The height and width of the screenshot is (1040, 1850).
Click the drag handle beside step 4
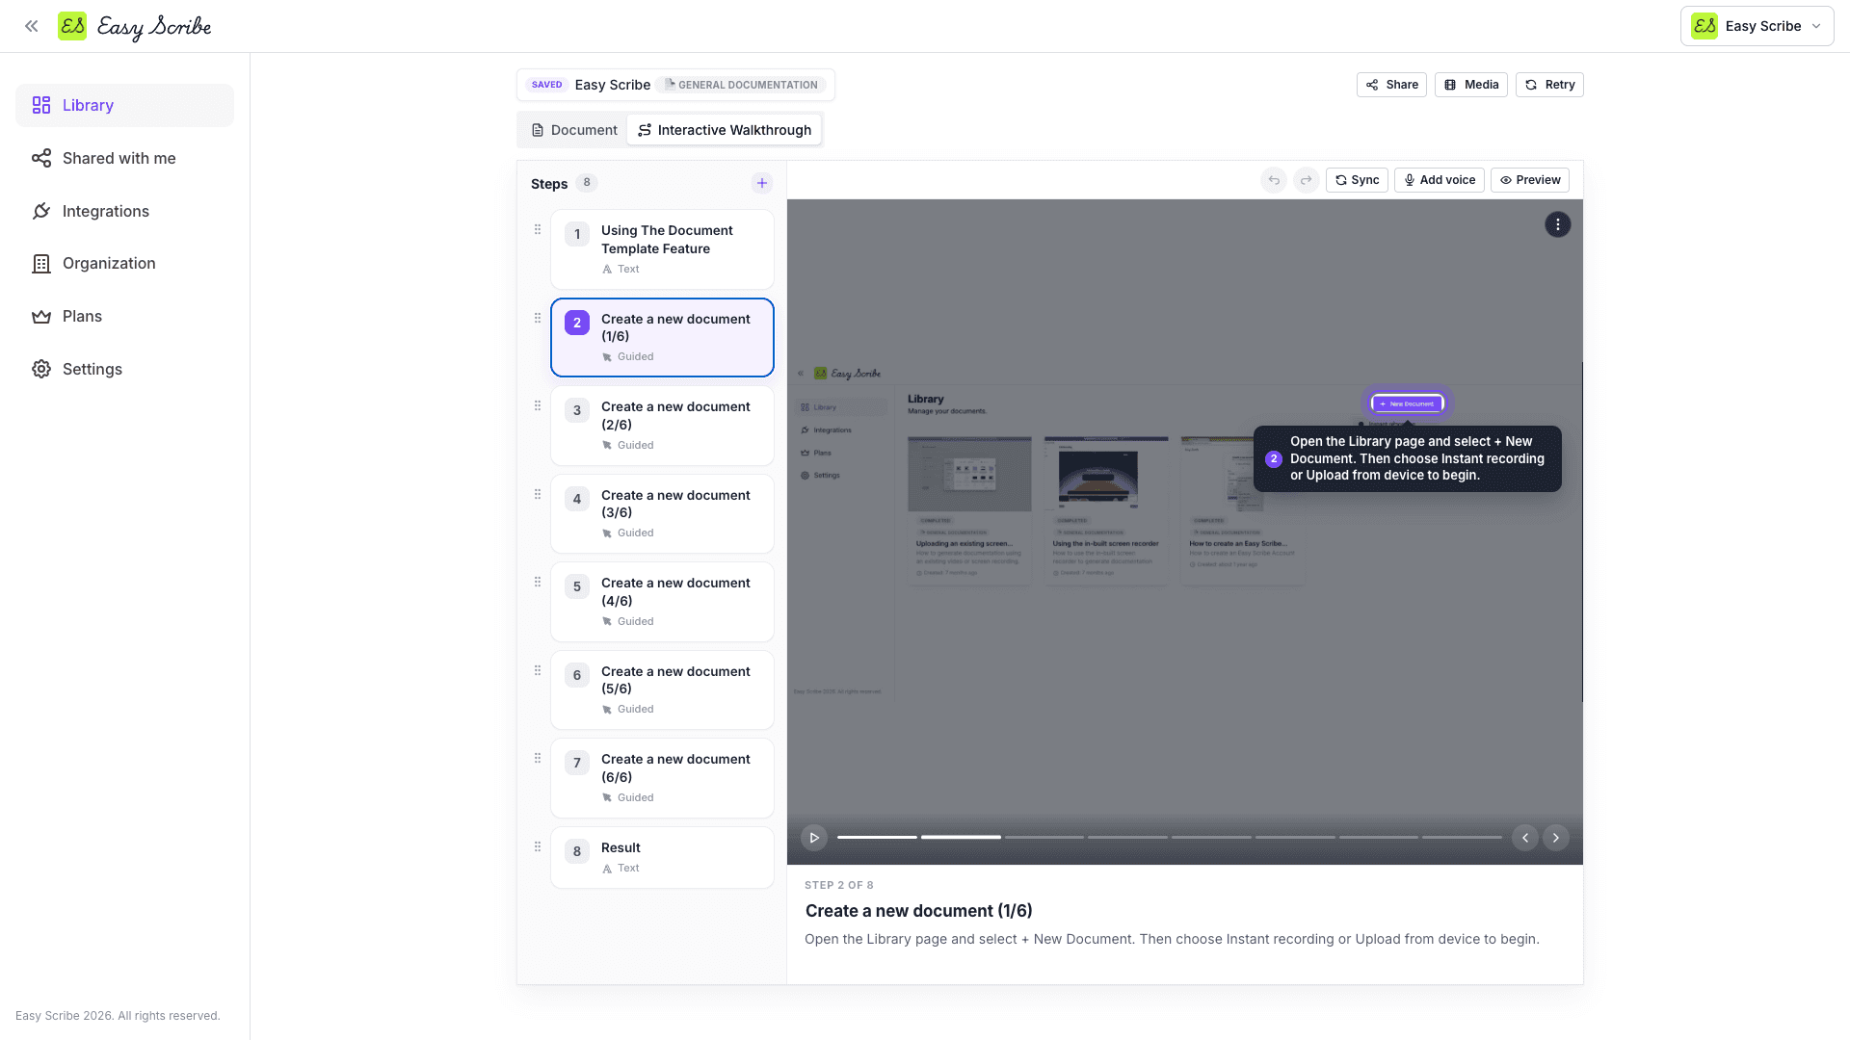click(538, 494)
